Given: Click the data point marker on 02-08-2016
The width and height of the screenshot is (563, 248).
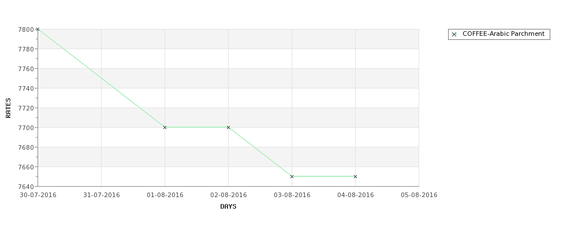Looking at the screenshot, I should tap(228, 127).
